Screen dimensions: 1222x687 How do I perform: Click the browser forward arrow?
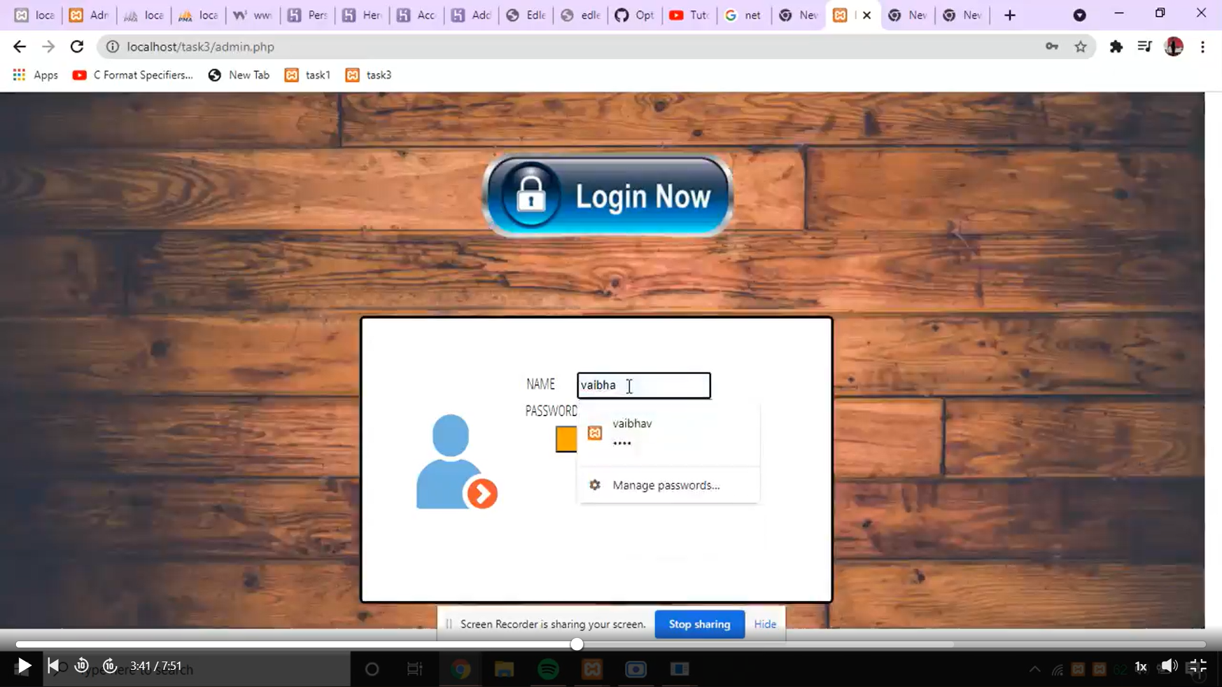coord(48,46)
